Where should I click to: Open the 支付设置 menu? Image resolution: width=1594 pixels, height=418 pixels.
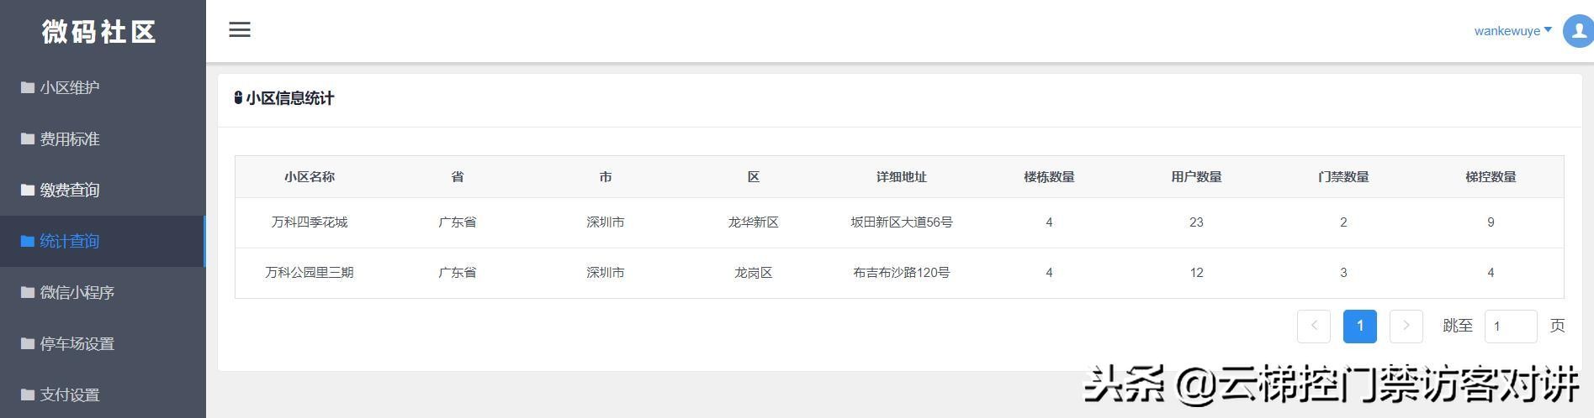tap(103, 394)
